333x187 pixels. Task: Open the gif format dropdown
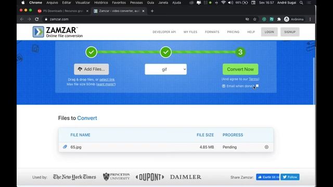(166, 69)
